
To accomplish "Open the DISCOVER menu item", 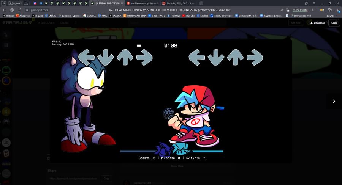I will [x=46, y=23].
